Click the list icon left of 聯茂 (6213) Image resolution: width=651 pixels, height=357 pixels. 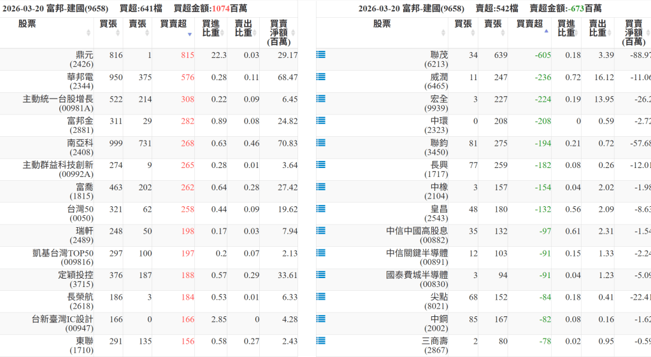[321, 55]
